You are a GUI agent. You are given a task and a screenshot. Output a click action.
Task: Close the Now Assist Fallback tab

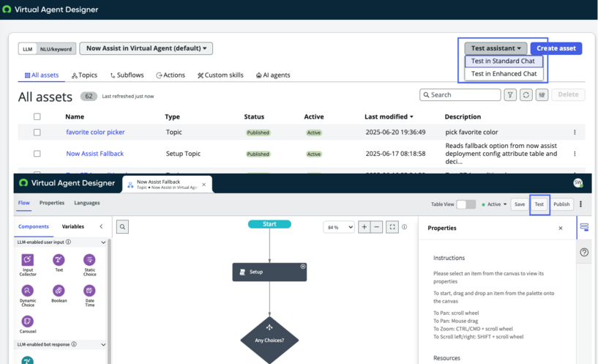pyautogui.click(x=203, y=185)
